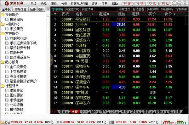
Task: Open the dropdown triangle left of 代码 header
Action: tap(55, 14)
